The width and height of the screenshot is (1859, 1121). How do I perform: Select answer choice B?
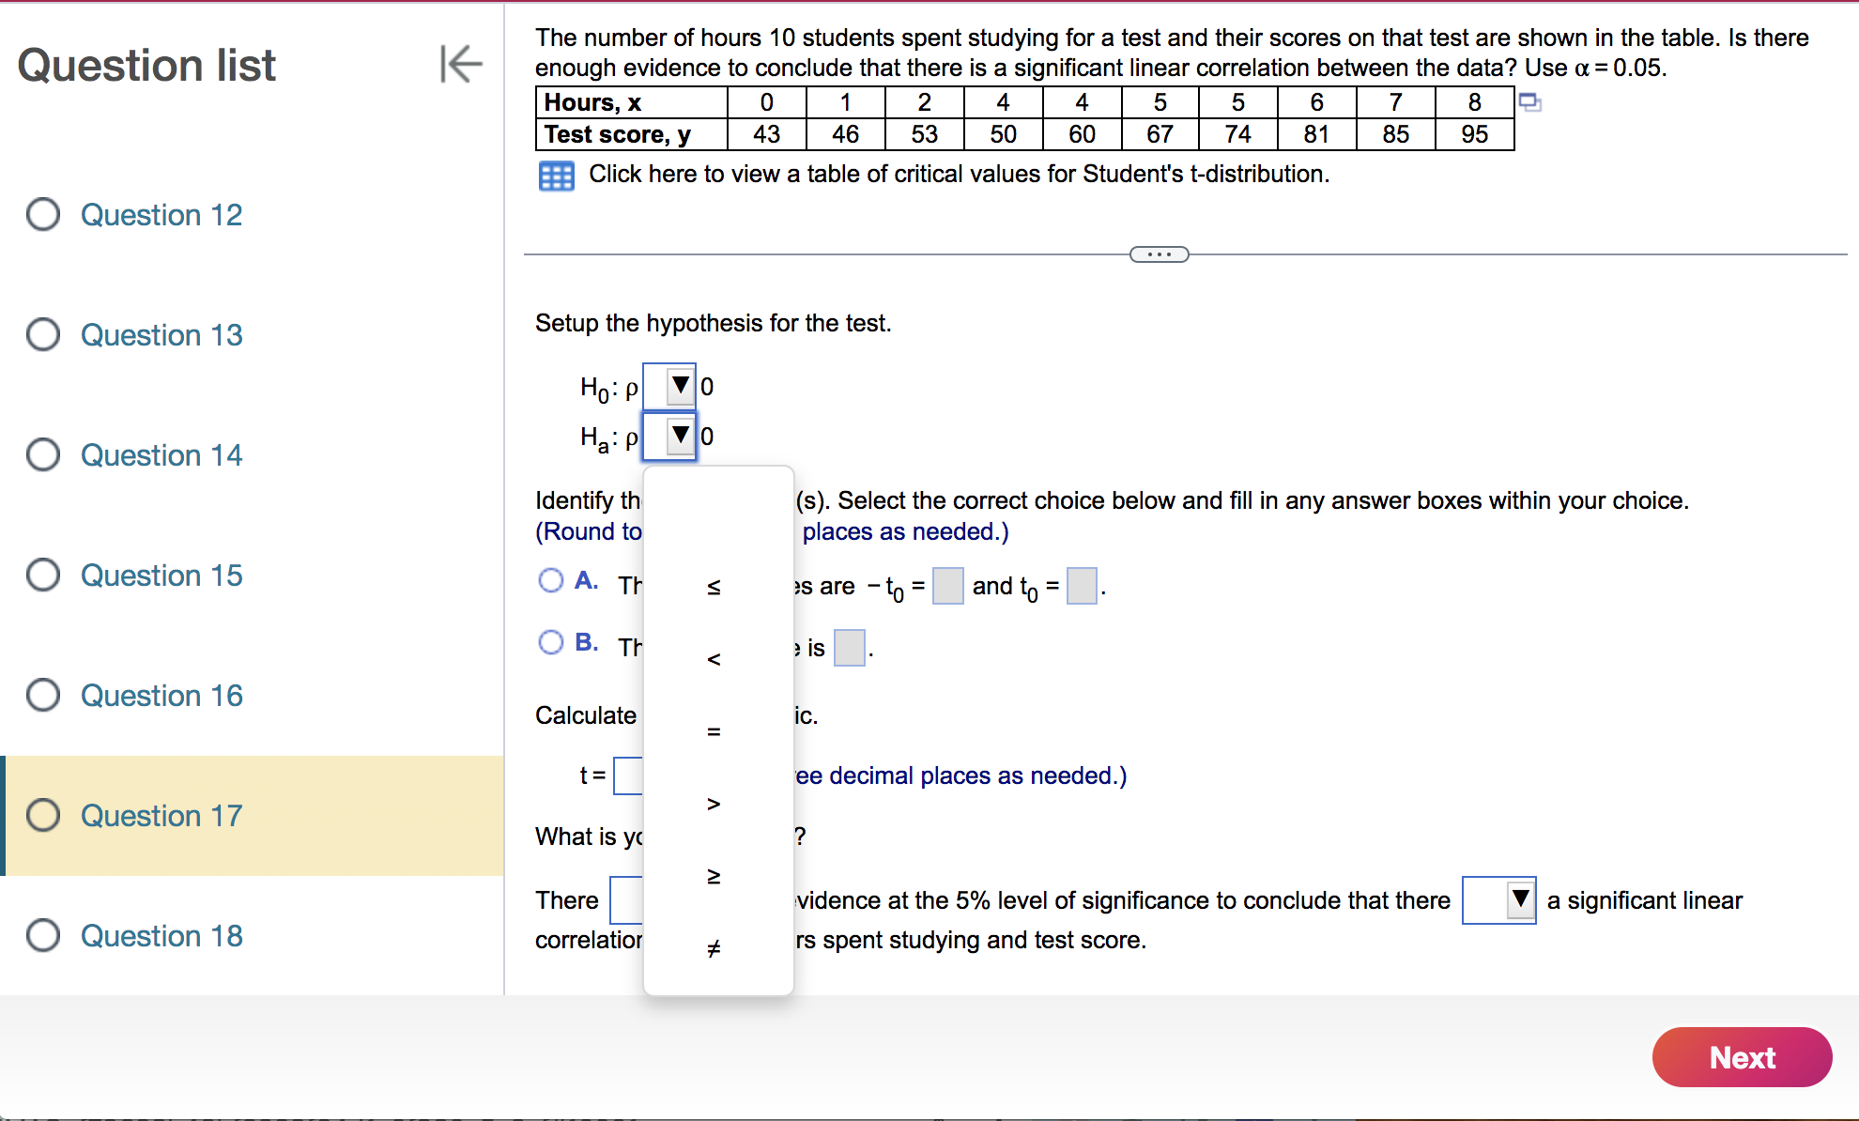[551, 642]
